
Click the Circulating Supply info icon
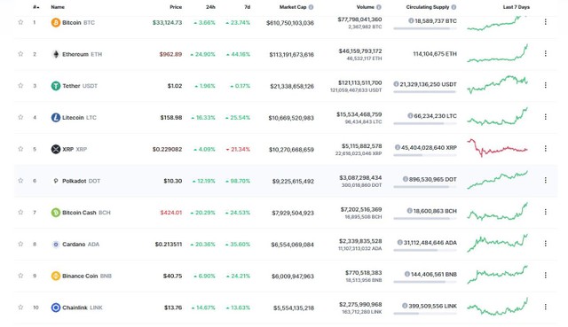point(454,7)
